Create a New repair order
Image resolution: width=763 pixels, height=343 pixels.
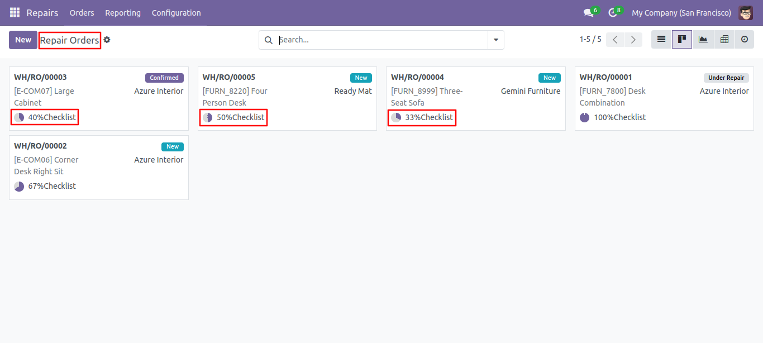[23, 40]
